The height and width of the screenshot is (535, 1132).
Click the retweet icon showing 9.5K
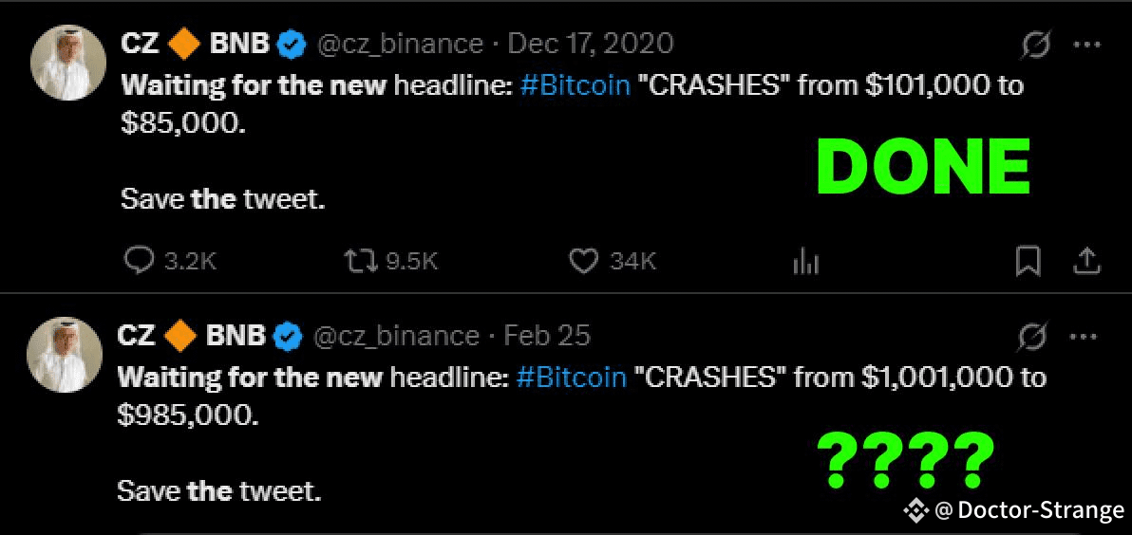point(360,261)
